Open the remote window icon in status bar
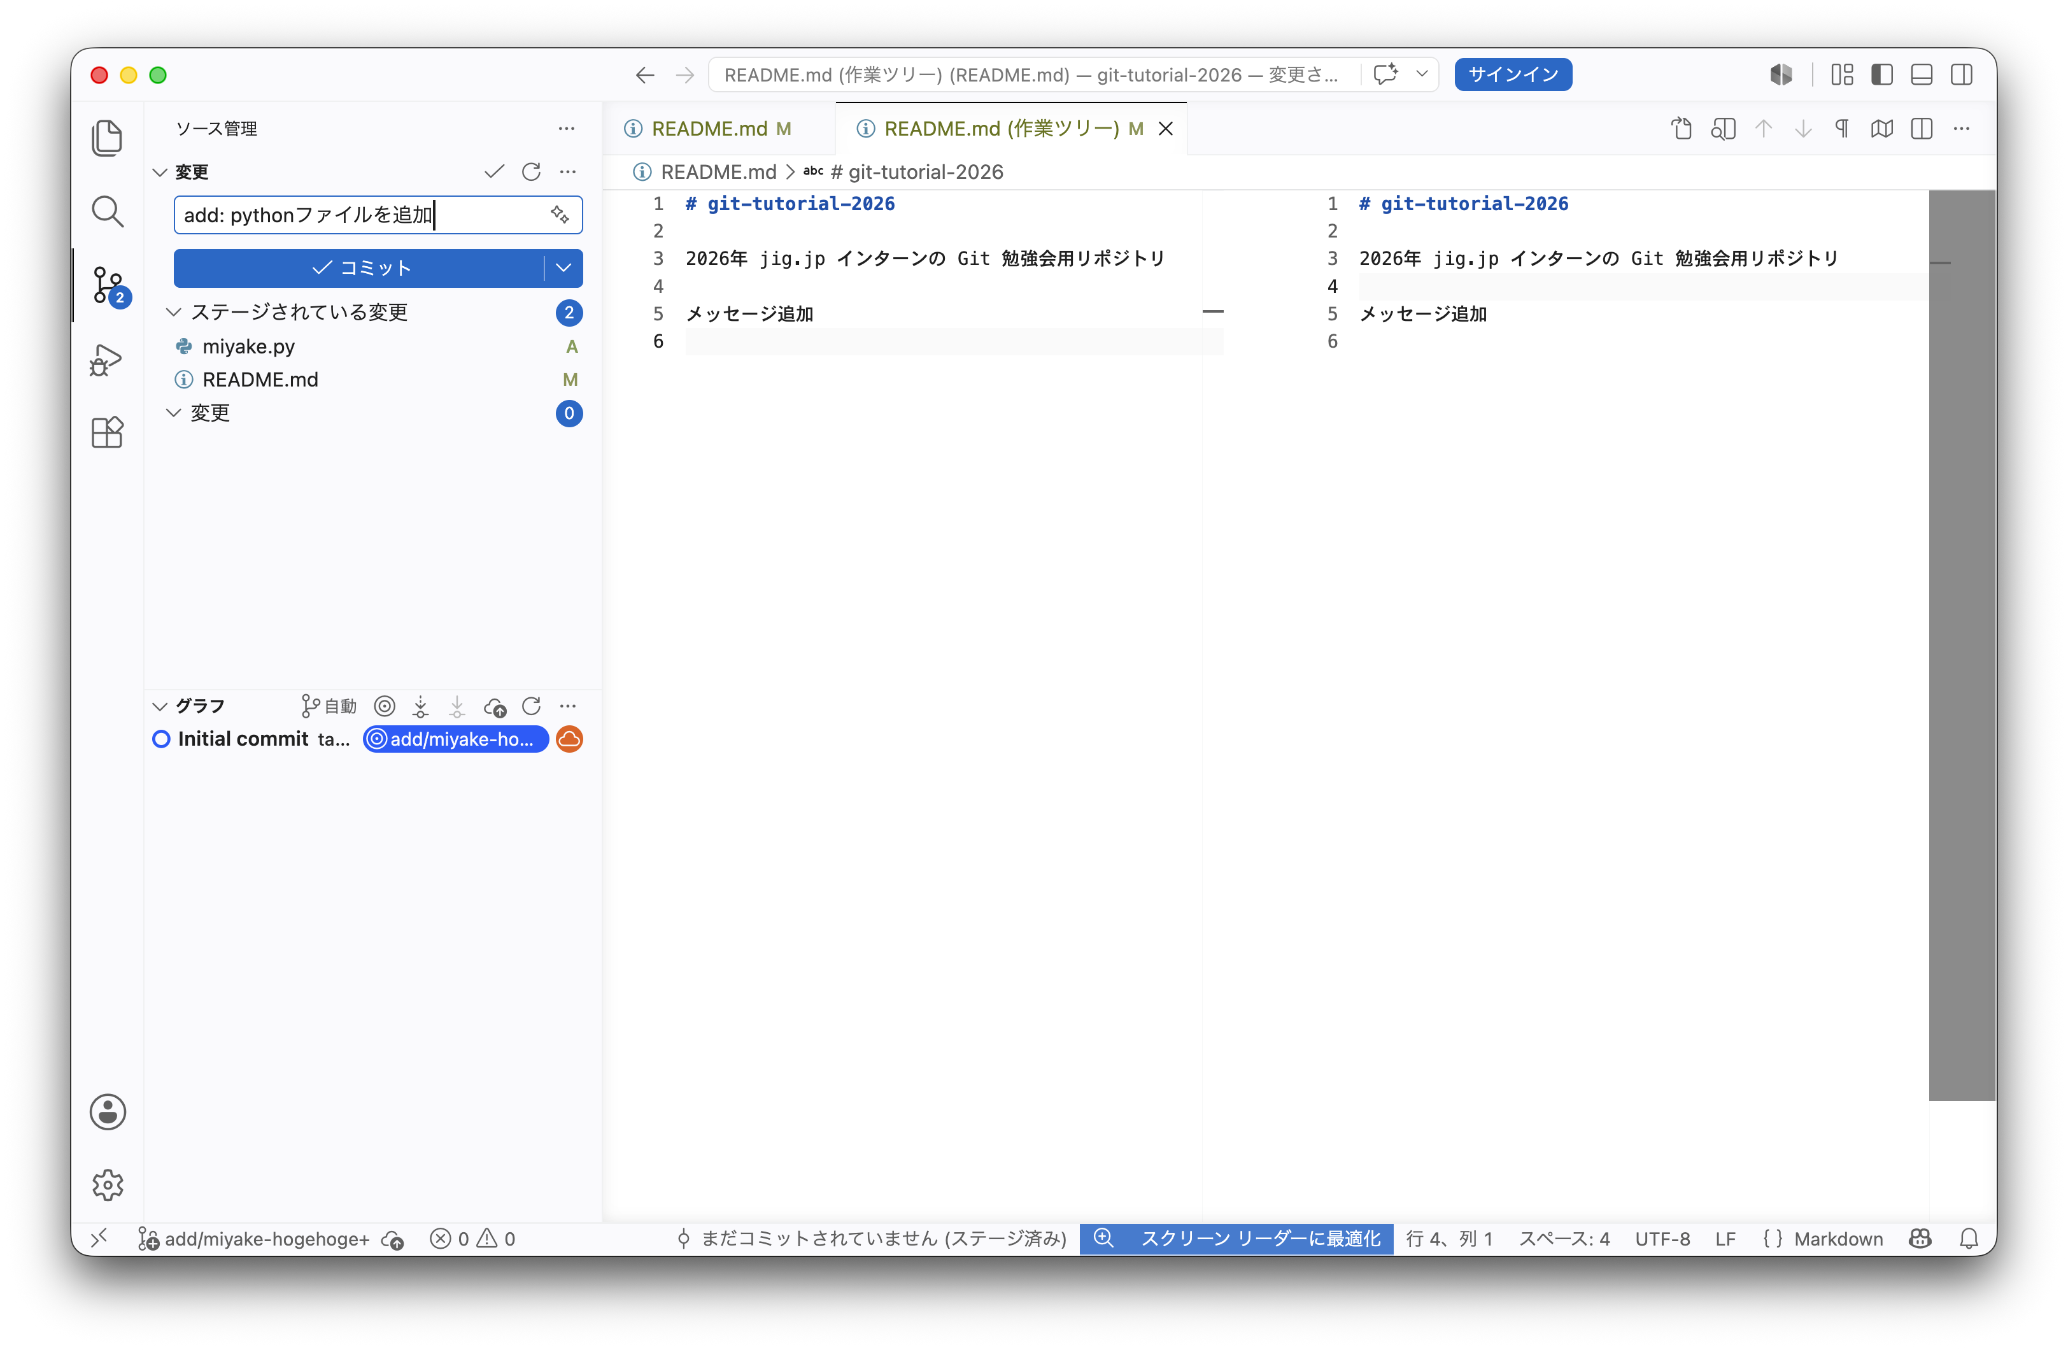 [x=99, y=1238]
